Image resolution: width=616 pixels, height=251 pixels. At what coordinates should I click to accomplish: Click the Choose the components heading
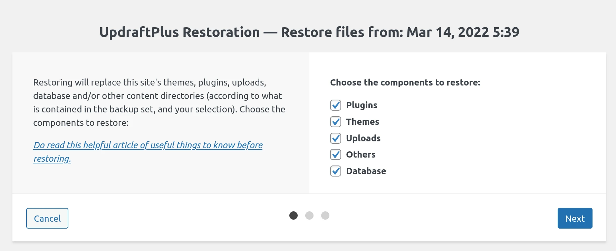coord(406,82)
